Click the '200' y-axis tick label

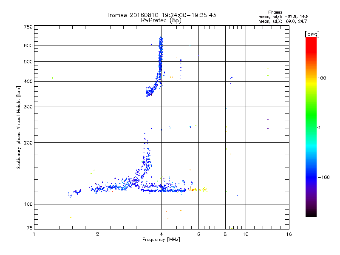28,143
